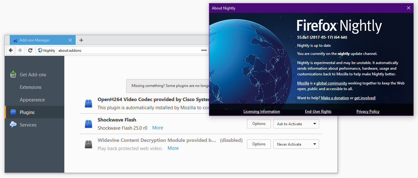Click the Shockwave Flash plugin brick icon
The width and height of the screenshot is (418, 178).
point(88,124)
